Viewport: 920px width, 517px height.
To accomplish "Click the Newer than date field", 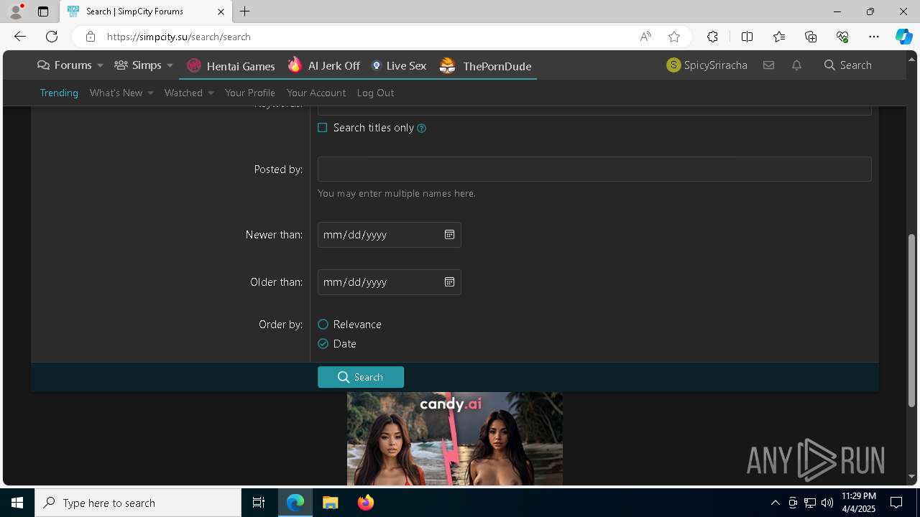I will pyautogui.click(x=390, y=235).
